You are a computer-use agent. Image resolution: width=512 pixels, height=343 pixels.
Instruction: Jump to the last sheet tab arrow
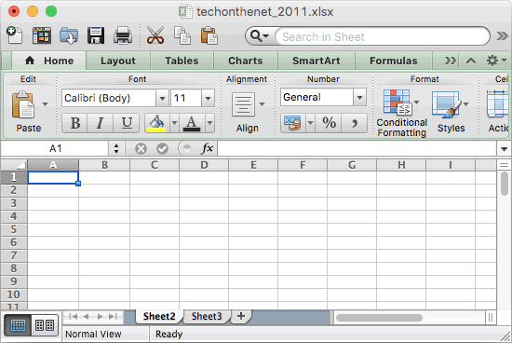click(113, 317)
